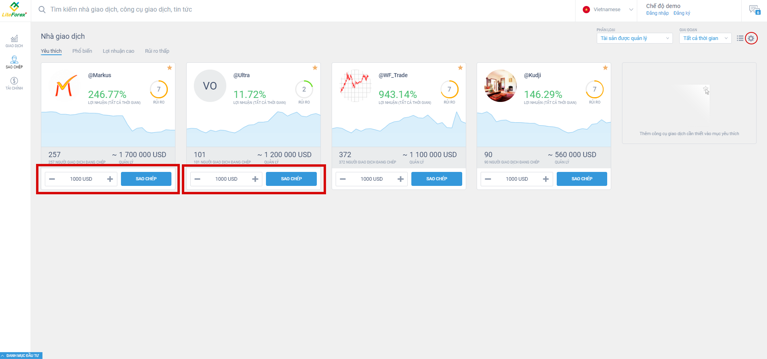View @WF_Trade risk level 7 indicator
The height and width of the screenshot is (359, 767).
pos(449,90)
